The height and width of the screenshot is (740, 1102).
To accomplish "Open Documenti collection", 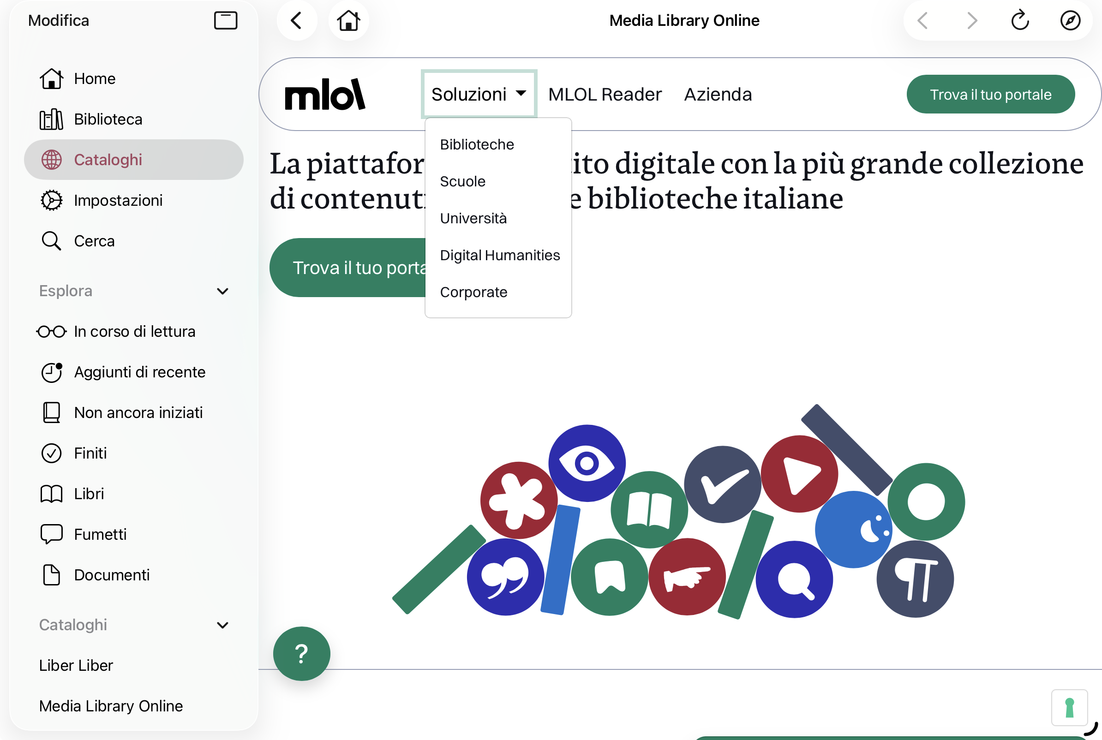I will pos(133,575).
